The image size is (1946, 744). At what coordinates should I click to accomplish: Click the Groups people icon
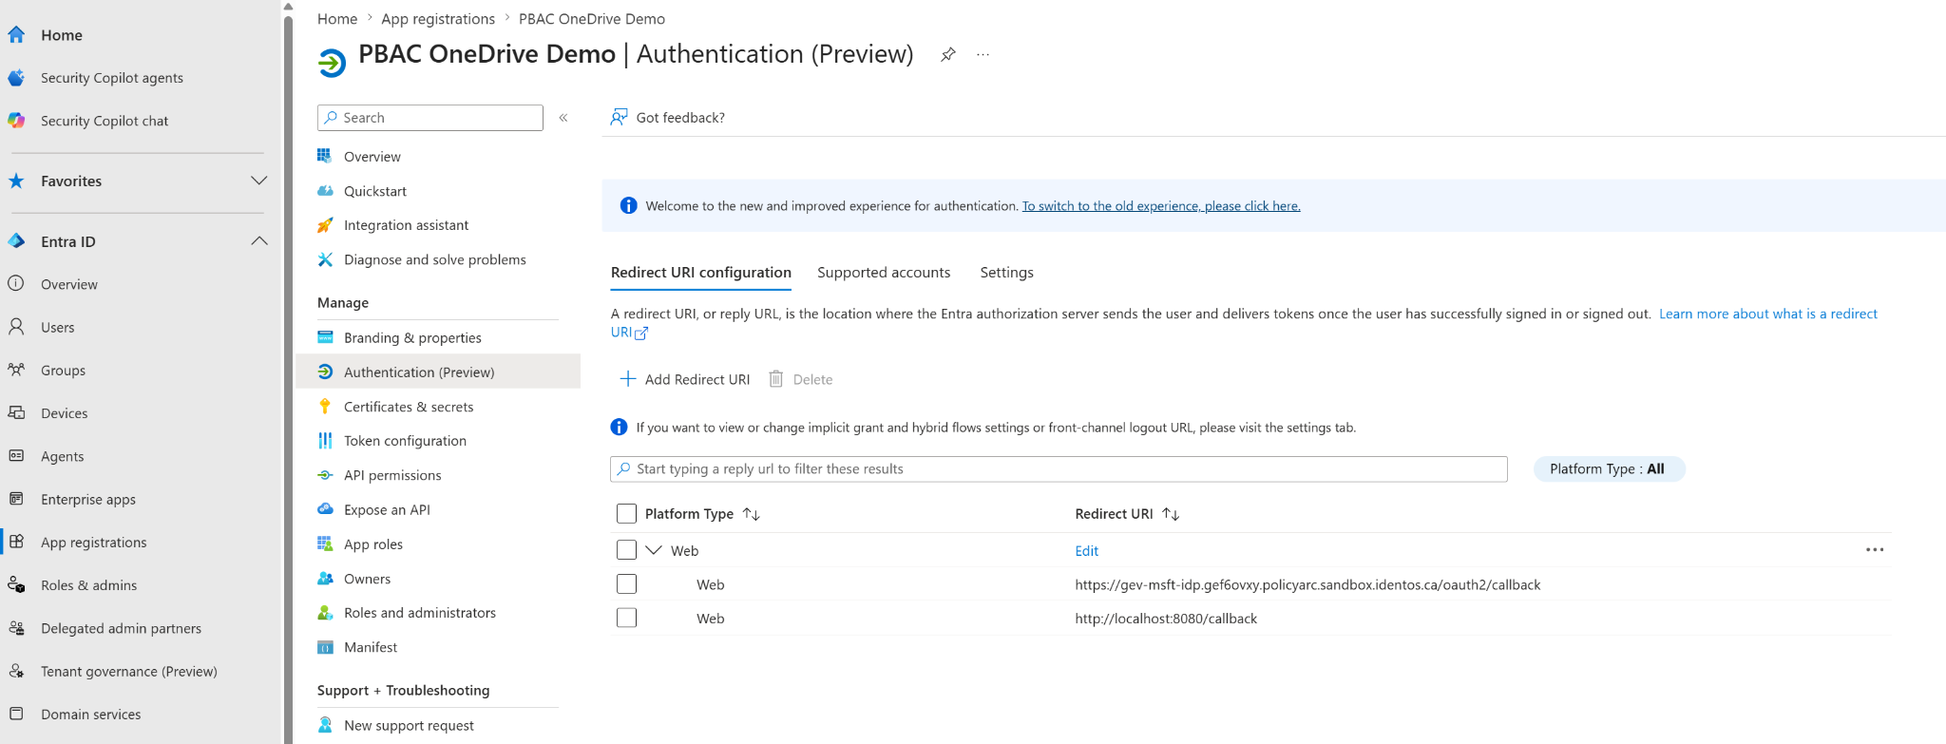tap(16, 370)
